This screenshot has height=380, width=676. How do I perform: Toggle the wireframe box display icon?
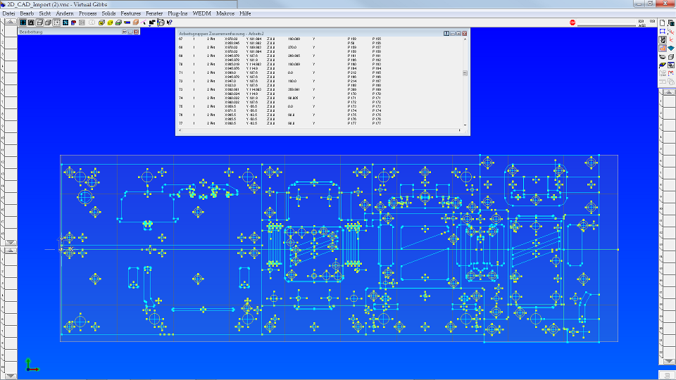39,23
